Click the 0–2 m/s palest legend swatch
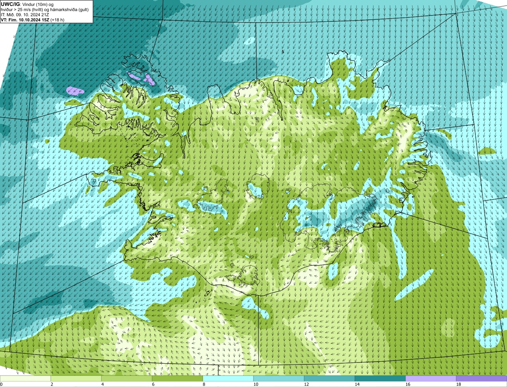Viewport: 507px width, 387px height. (25, 379)
